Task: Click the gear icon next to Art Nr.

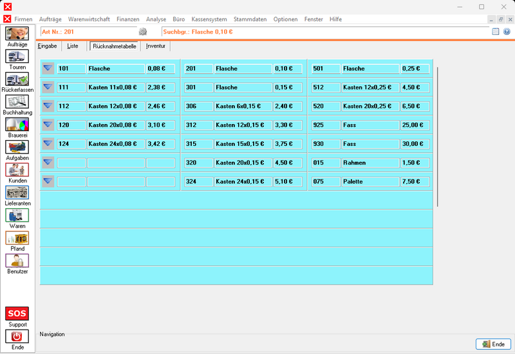Action: 142,31
